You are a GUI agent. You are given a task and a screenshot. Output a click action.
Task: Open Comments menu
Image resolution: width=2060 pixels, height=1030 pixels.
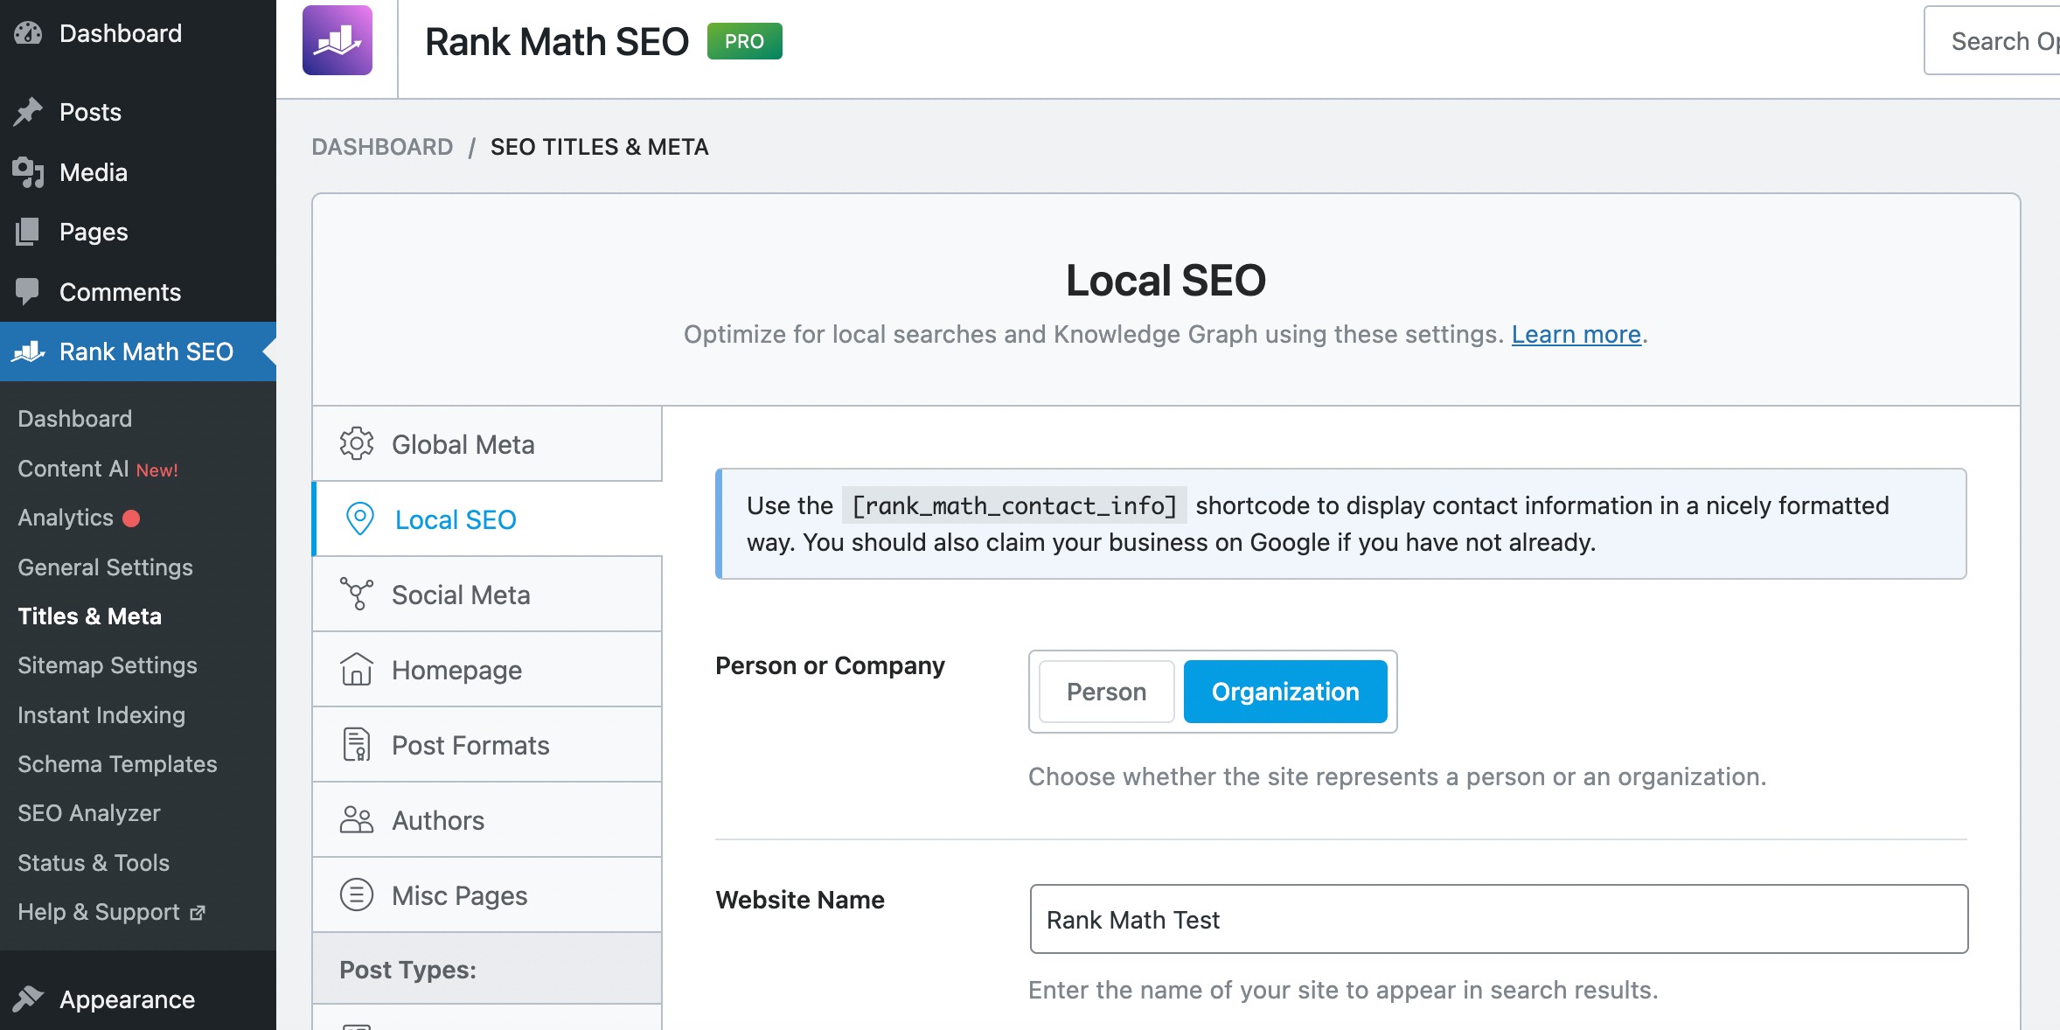(138, 292)
